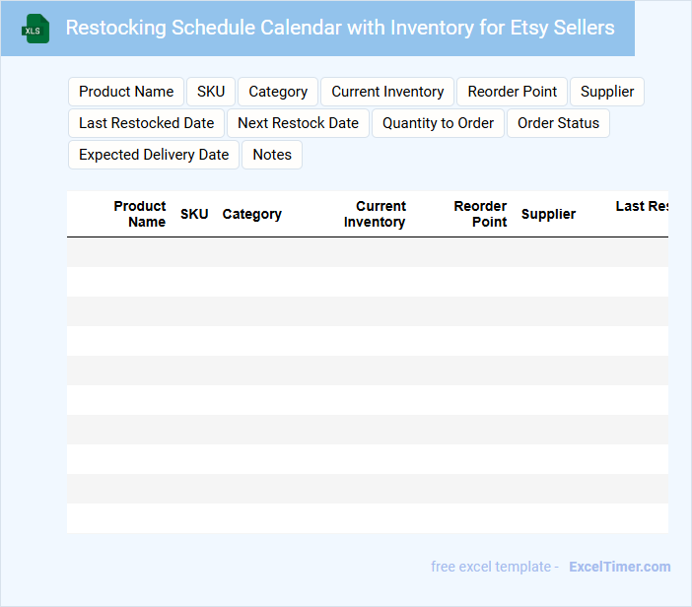The image size is (692, 607).
Task: Click the Product Name column header
Action: click(x=140, y=214)
